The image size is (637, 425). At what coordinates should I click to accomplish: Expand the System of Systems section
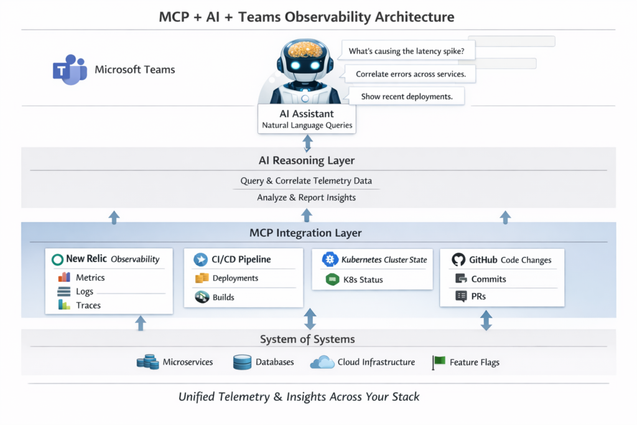click(x=307, y=339)
